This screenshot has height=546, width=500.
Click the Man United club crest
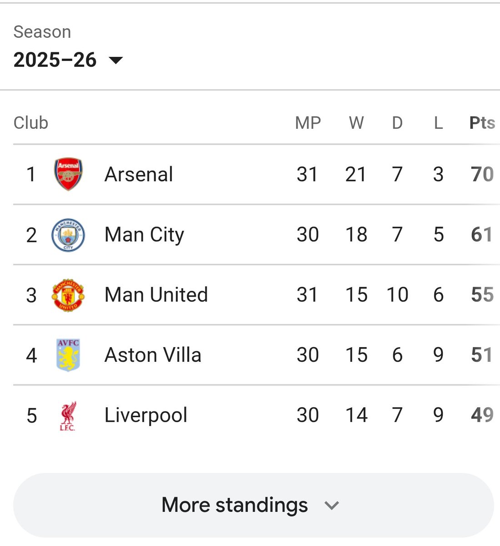pyautogui.click(x=68, y=295)
